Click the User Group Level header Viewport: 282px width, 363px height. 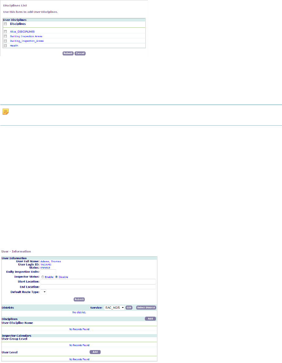[14, 339]
